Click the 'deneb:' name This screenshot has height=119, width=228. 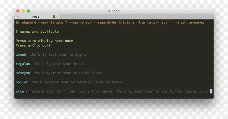tap(22, 55)
